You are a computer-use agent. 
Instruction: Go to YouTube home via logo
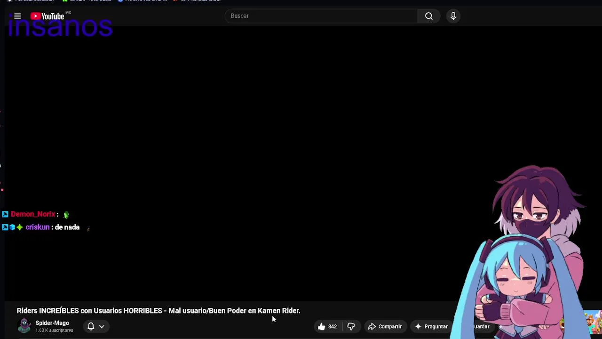[47, 16]
